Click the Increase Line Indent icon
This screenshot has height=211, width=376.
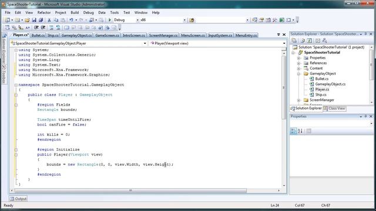click(x=43, y=28)
